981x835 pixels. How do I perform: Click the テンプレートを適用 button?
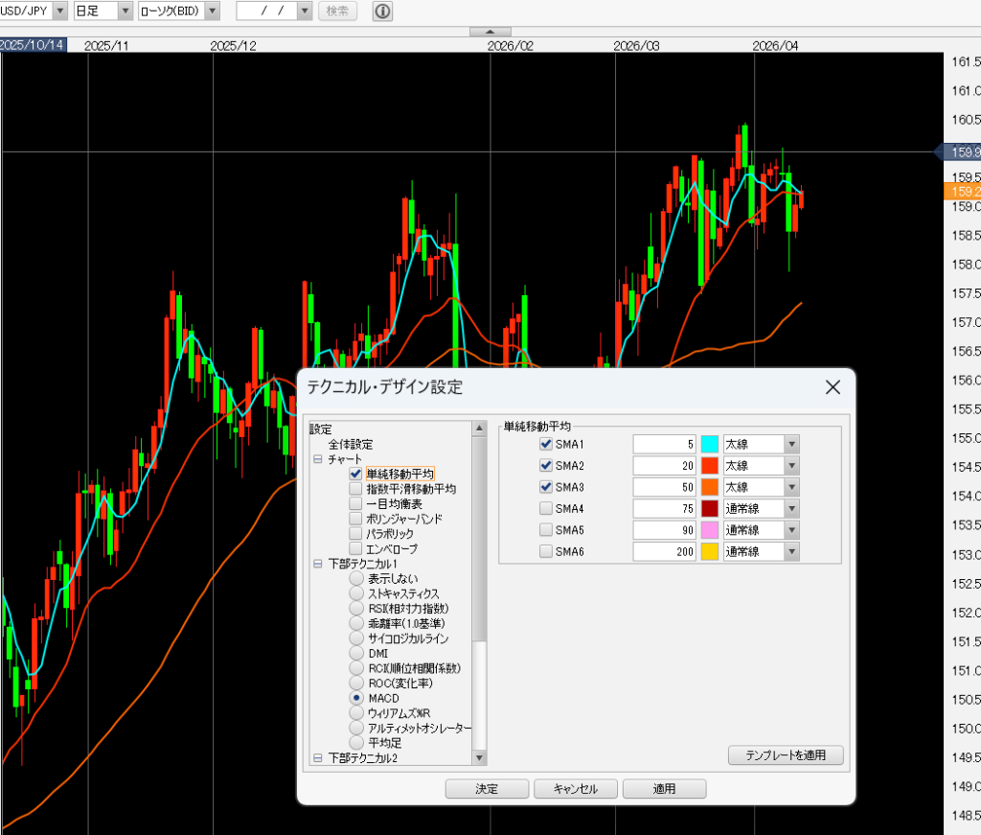(785, 755)
